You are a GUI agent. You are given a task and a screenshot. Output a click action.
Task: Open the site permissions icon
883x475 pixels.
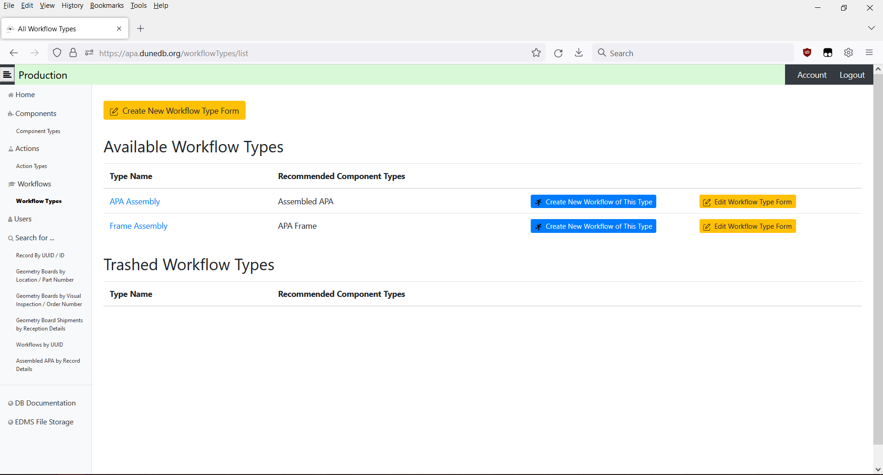[x=89, y=53]
